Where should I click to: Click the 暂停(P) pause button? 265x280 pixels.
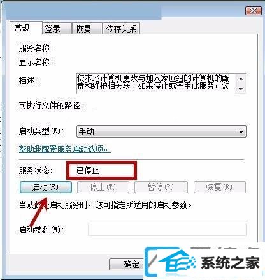[161, 187]
